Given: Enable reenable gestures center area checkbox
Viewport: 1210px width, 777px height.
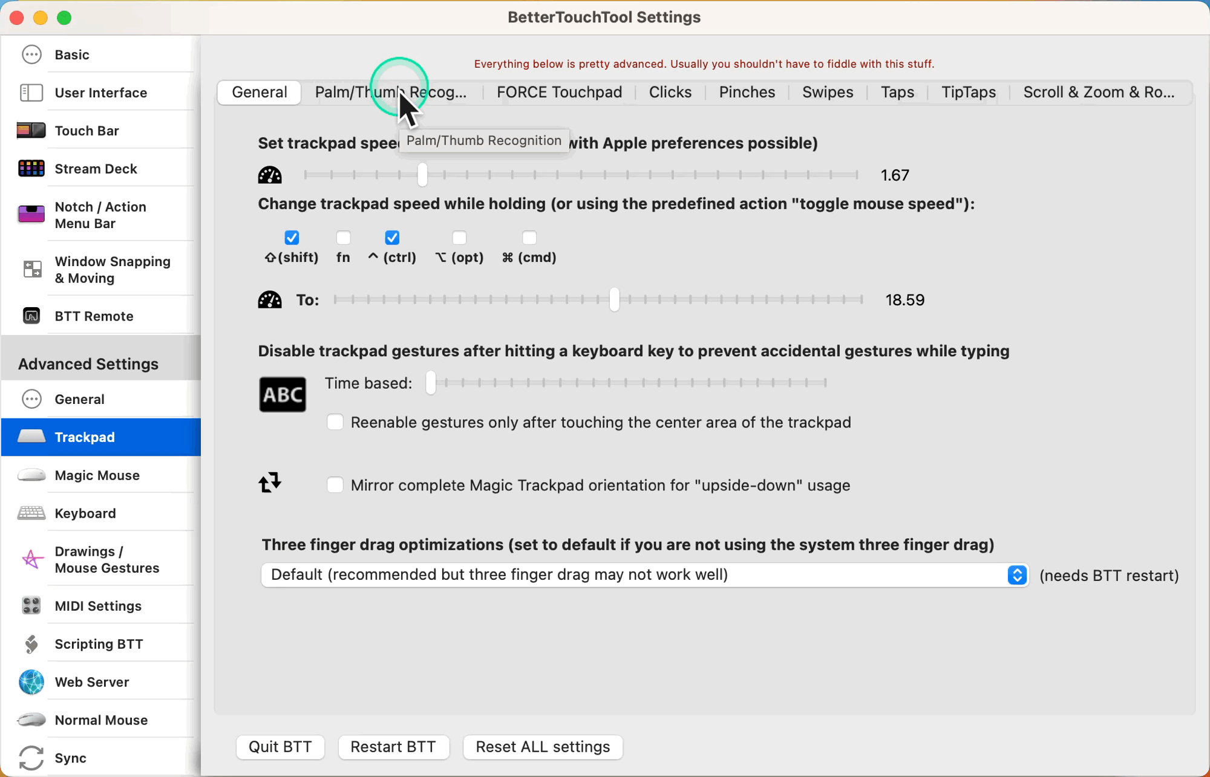Looking at the screenshot, I should (x=335, y=423).
